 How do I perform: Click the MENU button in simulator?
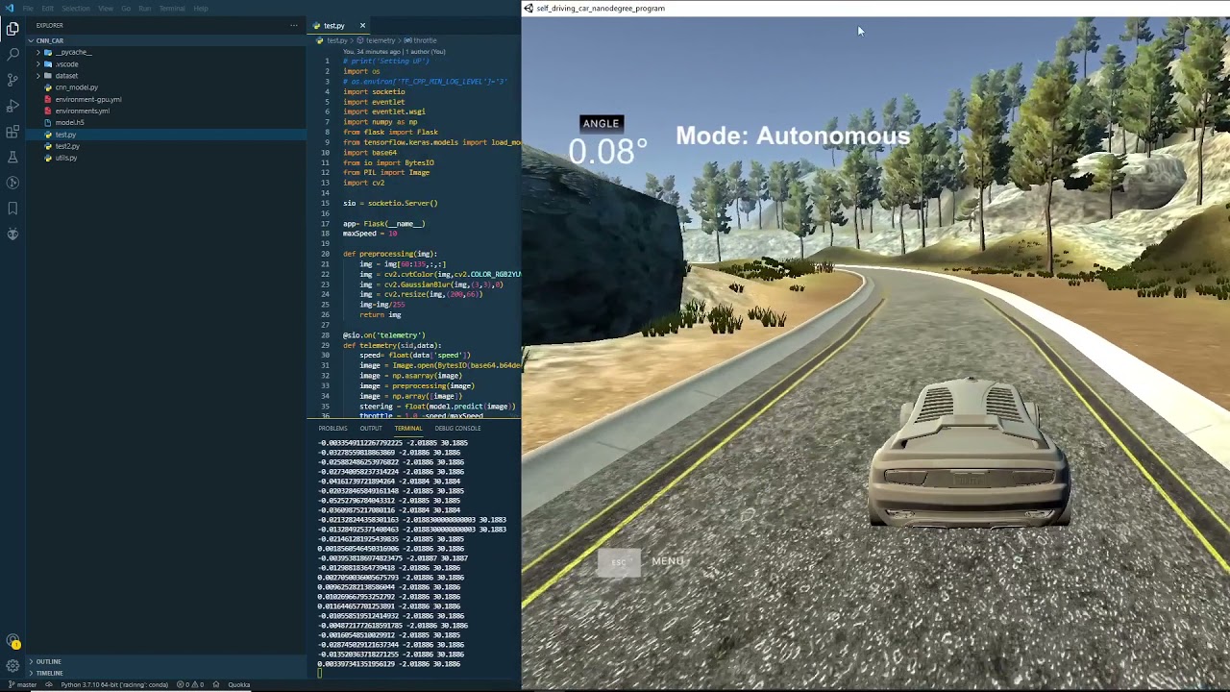point(668,561)
